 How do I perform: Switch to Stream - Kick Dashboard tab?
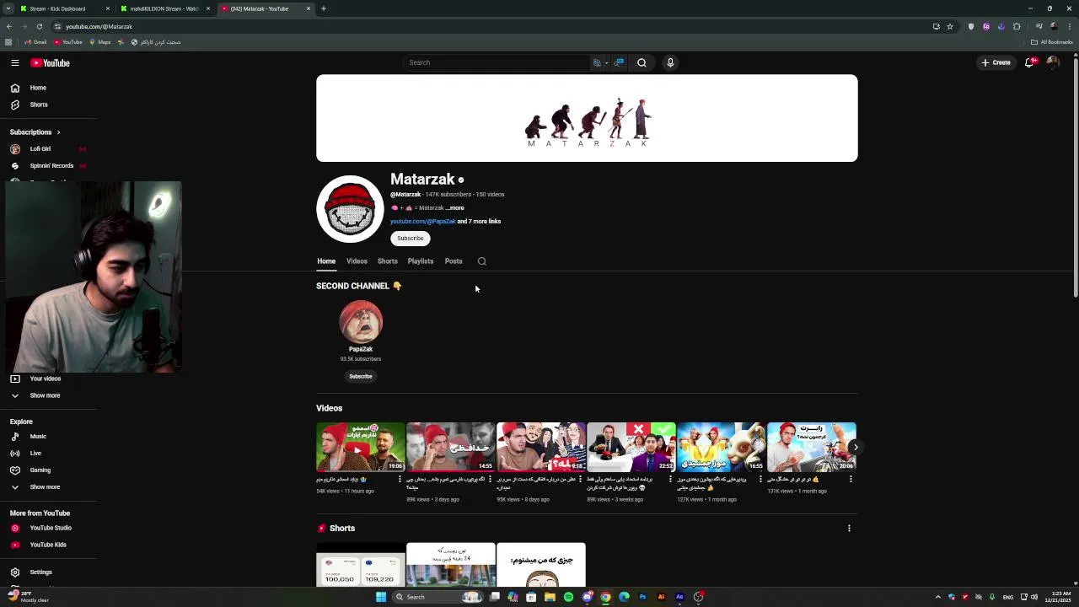[64, 8]
